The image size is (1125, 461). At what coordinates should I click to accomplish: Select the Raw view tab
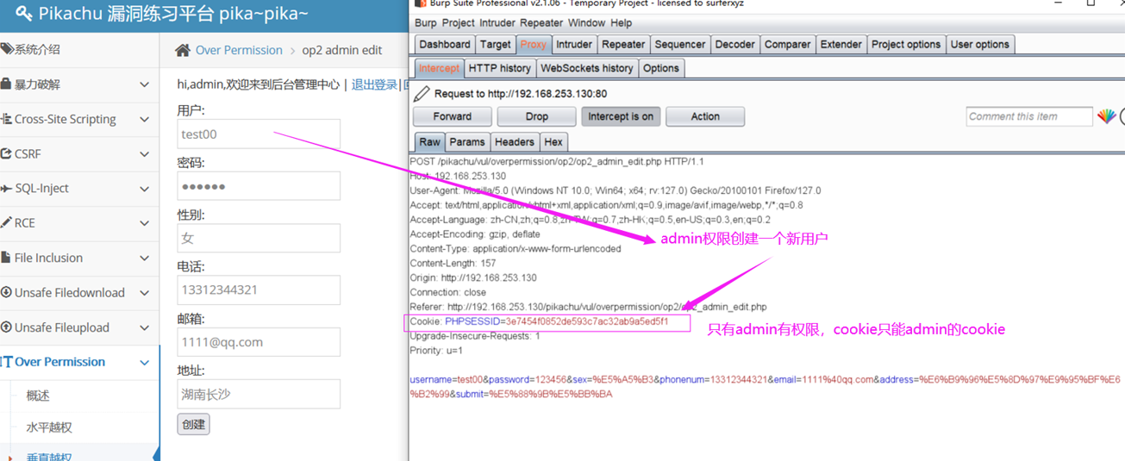tap(429, 142)
